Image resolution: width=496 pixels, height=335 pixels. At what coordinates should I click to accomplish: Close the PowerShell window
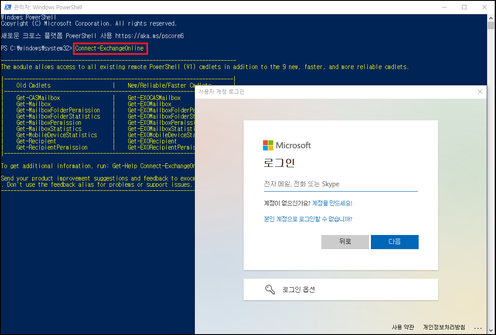(x=485, y=7)
